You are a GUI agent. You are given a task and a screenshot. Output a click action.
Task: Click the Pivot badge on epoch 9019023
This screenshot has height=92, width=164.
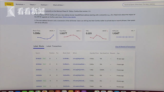[44, 81]
